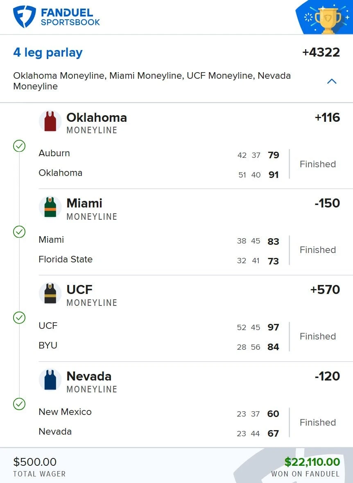Click the Nevada leg green checkmark
353x483 pixels.
(19, 404)
